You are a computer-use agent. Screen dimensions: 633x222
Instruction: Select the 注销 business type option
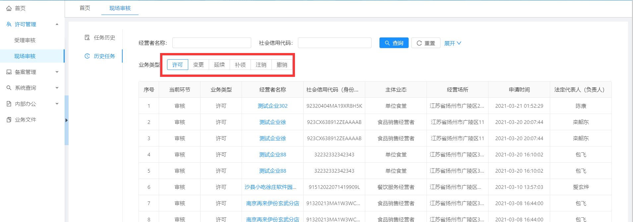tap(261, 65)
